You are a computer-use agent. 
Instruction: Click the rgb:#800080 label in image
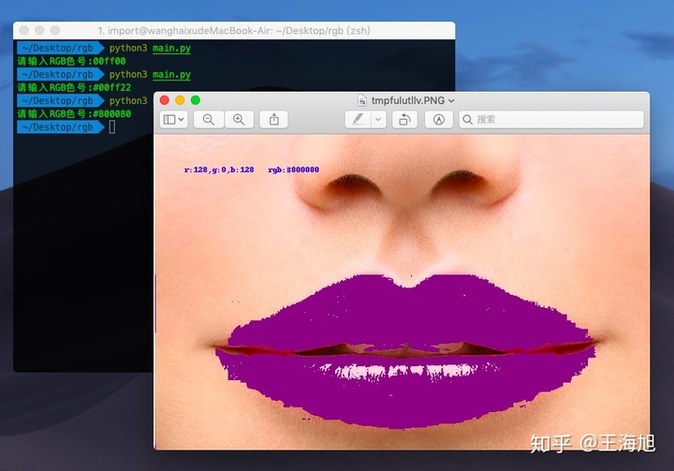pyautogui.click(x=294, y=169)
